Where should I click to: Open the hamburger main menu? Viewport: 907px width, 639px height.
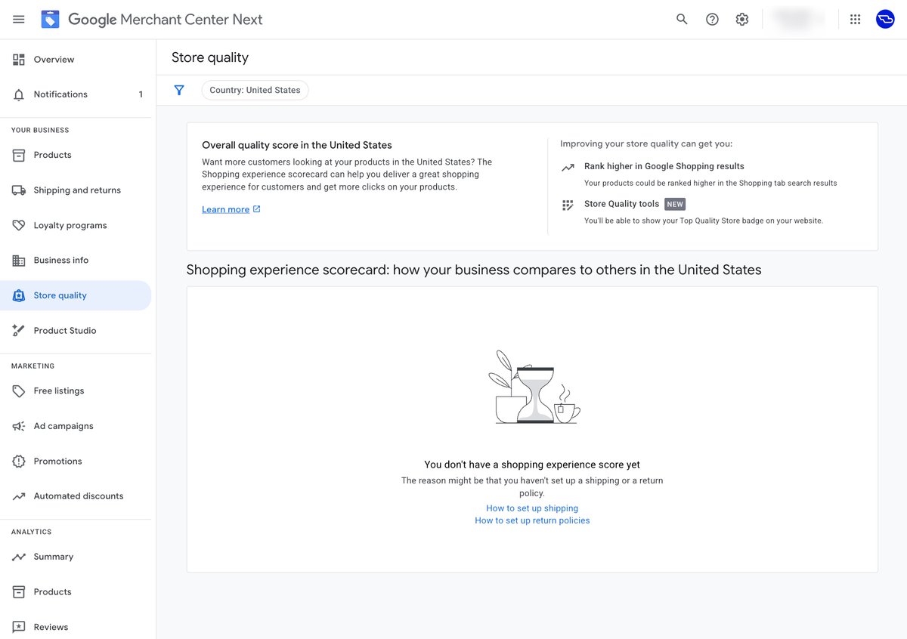click(19, 20)
